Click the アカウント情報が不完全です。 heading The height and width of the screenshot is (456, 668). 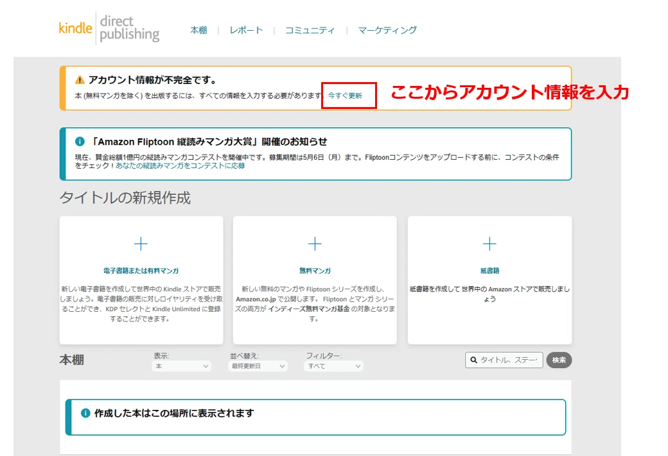click(x=154, y=80)
